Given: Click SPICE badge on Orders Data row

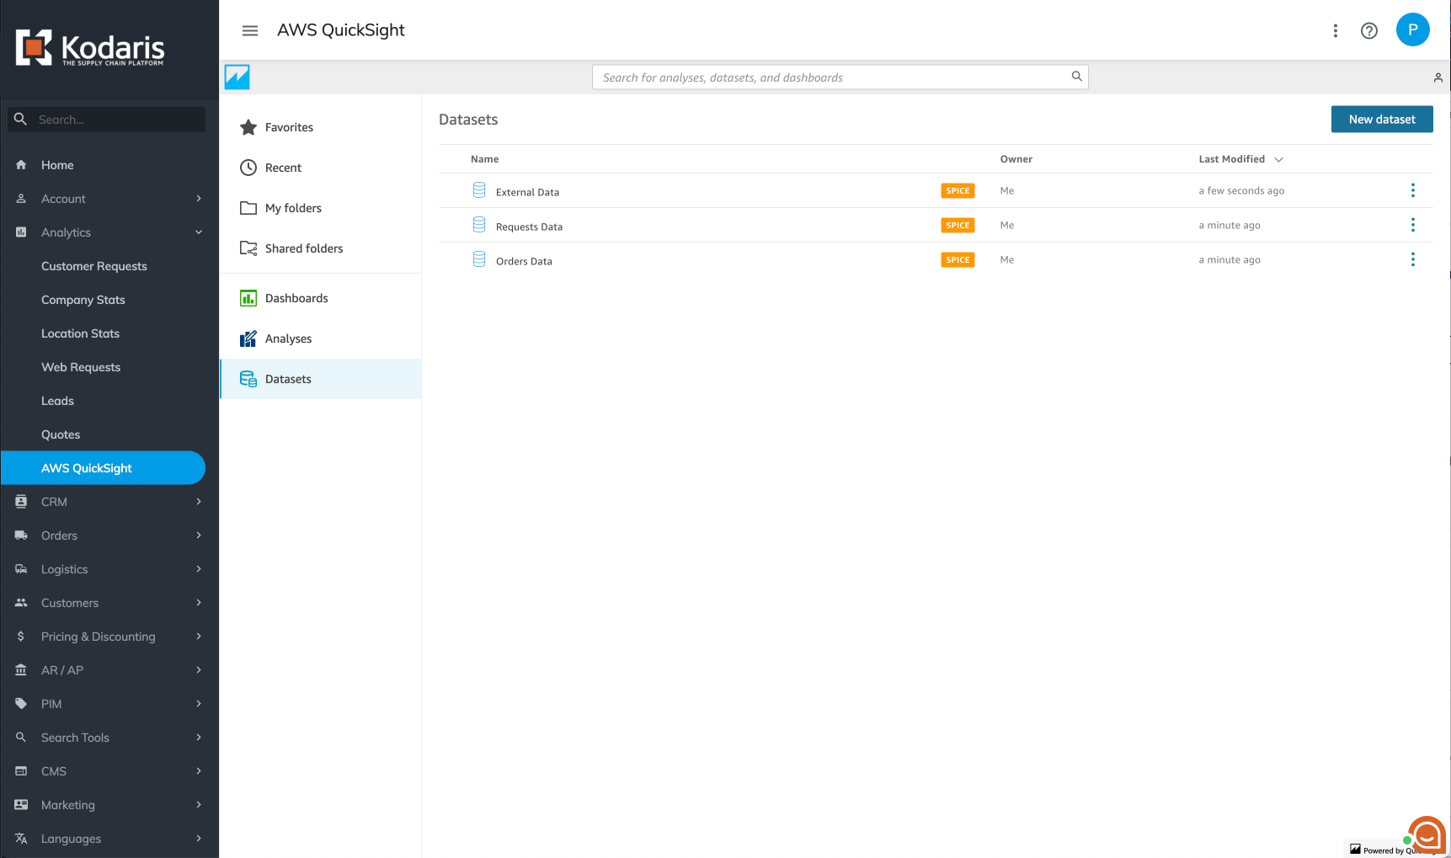Looking at the screenshot, I should pyautogui.click(x=958, y=260).
